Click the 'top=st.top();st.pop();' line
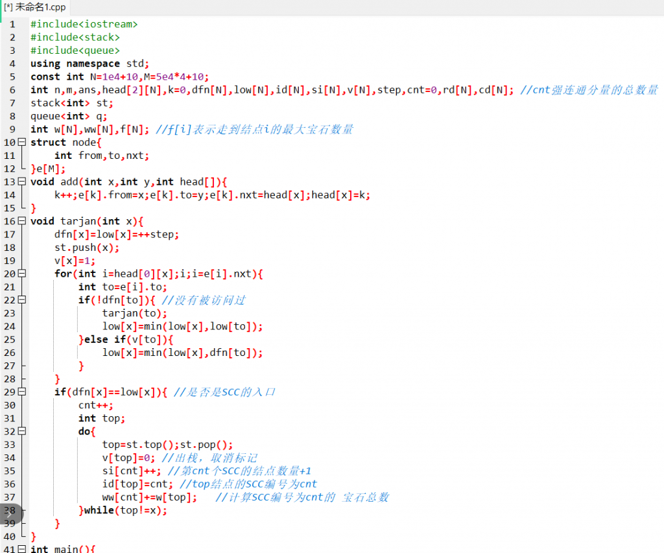This screenshot has height=553, width=664. pyautogui.click(x=167, y=444)
